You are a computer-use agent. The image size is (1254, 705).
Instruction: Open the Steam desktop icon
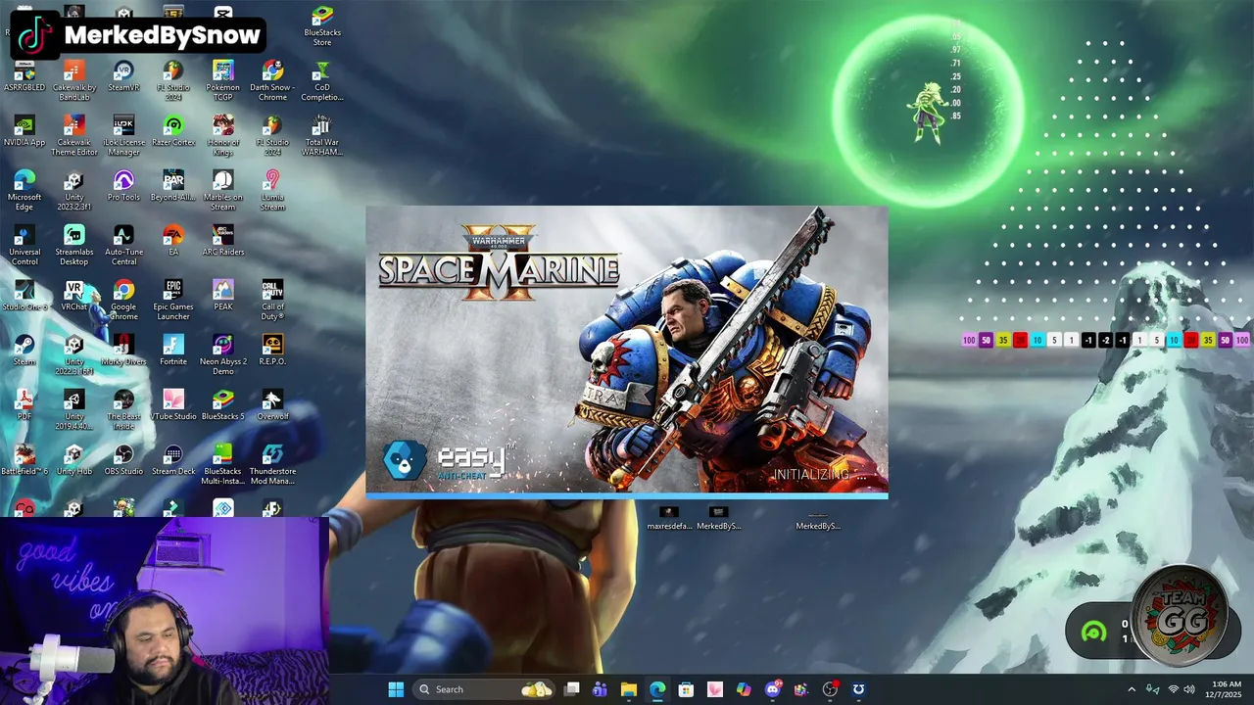click(x=24, y=350)
